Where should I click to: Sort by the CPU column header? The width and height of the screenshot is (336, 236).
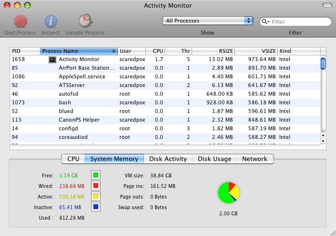[x=155, y=51]
